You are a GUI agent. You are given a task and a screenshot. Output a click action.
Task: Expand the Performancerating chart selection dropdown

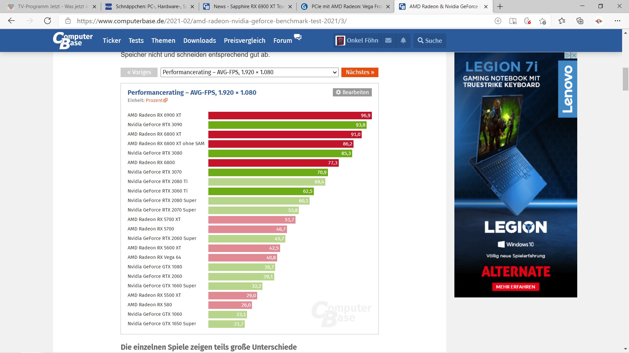pos(249,72)
